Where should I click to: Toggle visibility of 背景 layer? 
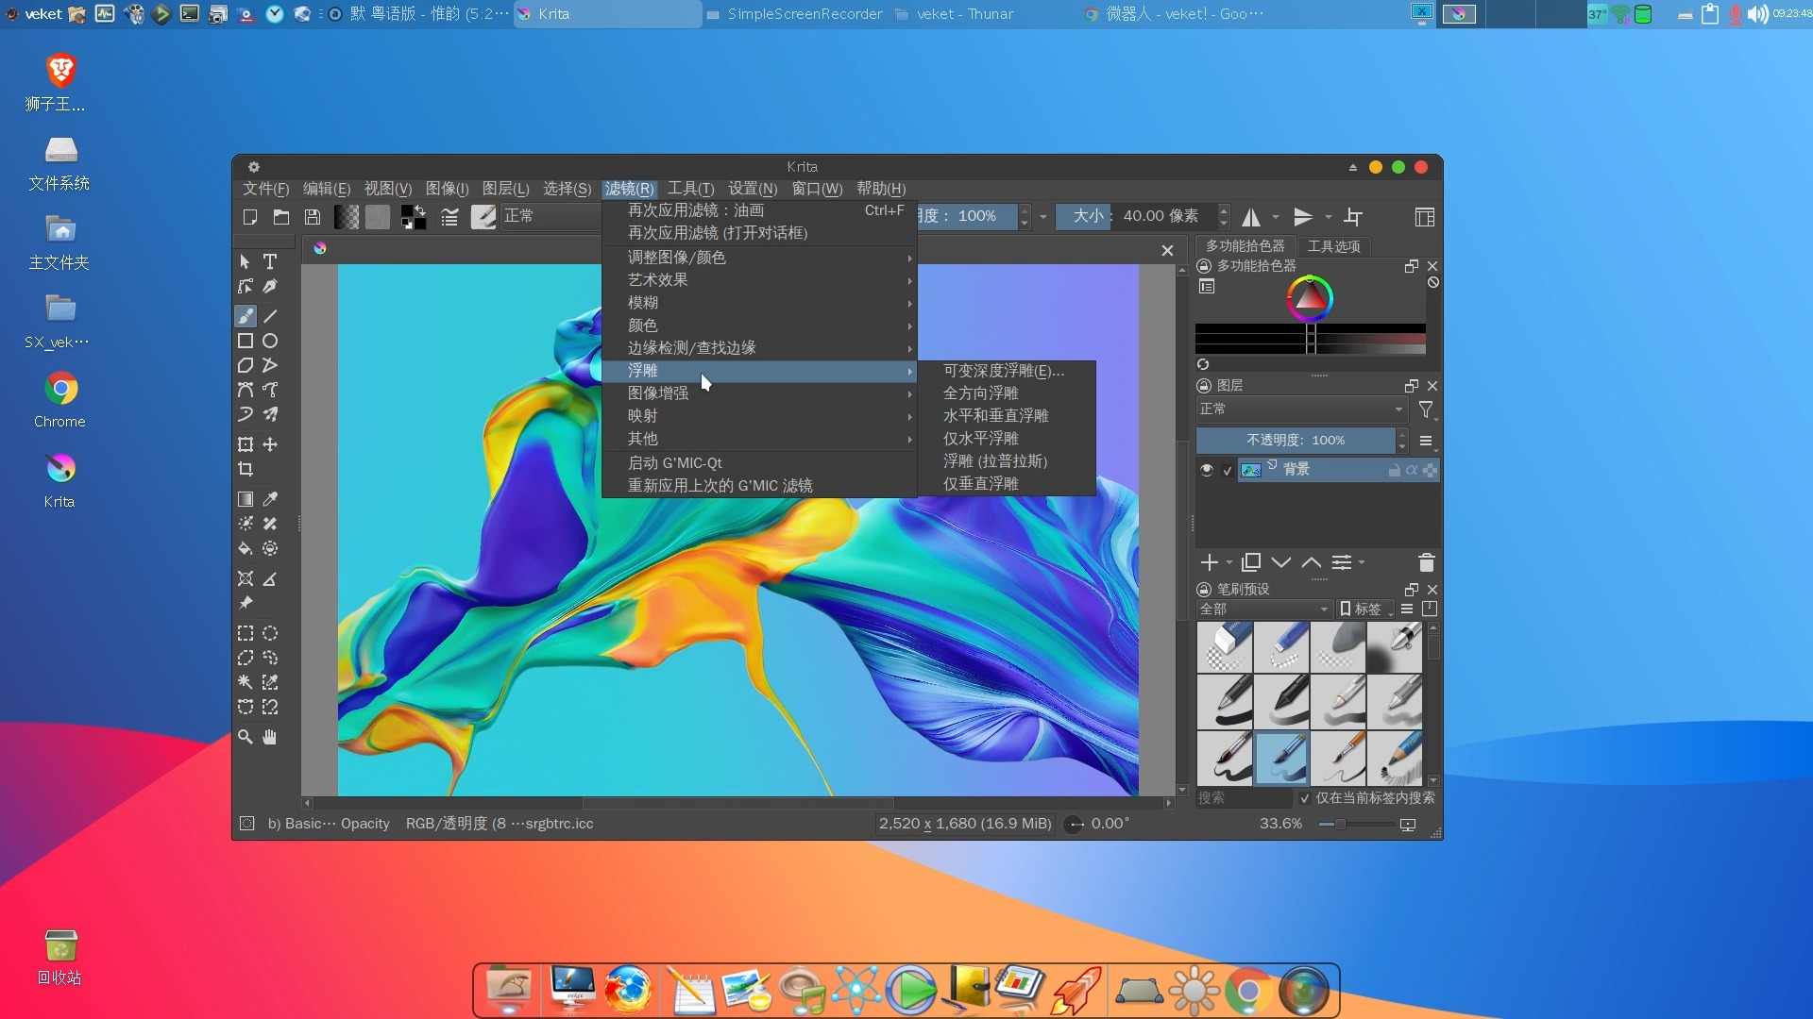(1205, 469)
